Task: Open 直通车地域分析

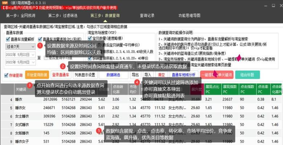Action: tap(184, 75)
